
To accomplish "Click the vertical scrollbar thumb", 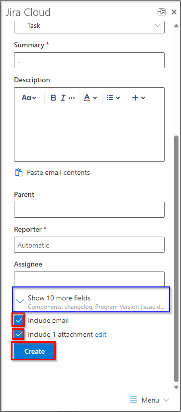I will pos(177,259).
